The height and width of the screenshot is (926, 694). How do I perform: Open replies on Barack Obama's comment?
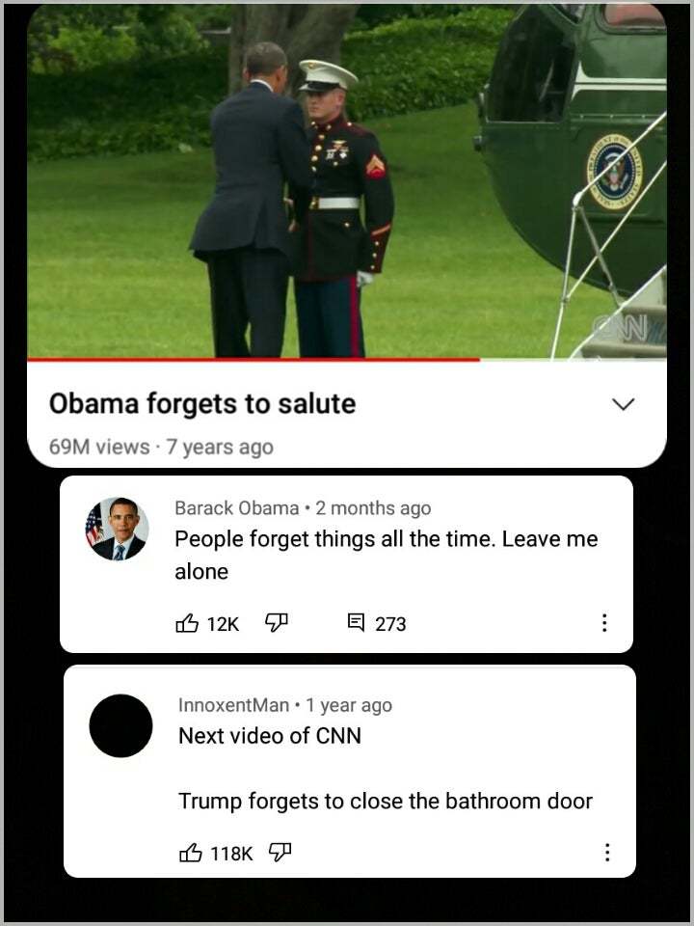click(x=356, y=622)
